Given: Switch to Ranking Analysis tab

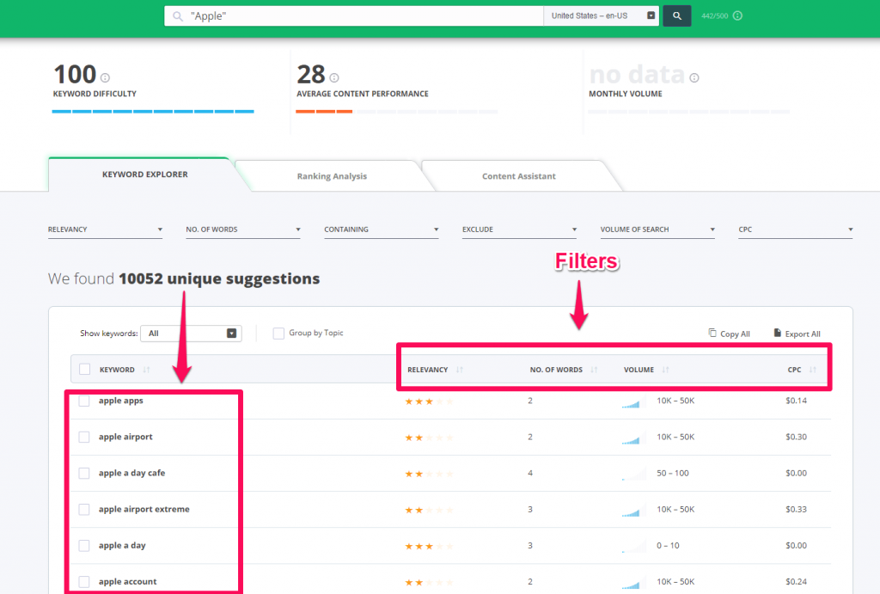Looking at the screenshot, I should 332,176.
